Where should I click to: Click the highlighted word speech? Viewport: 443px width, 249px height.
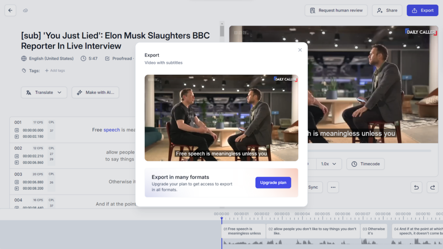(111, 130)
